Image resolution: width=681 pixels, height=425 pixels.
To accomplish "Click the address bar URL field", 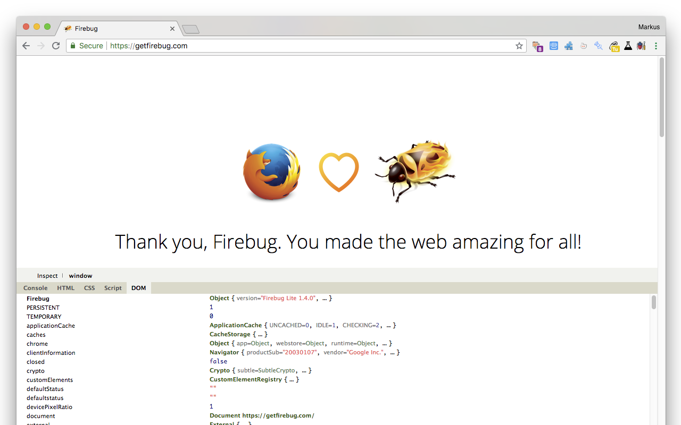I will (295, 46).
